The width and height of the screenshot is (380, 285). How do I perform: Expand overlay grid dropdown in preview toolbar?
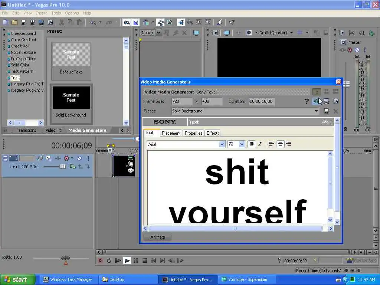pyautogui.click(x=307, y=33)
